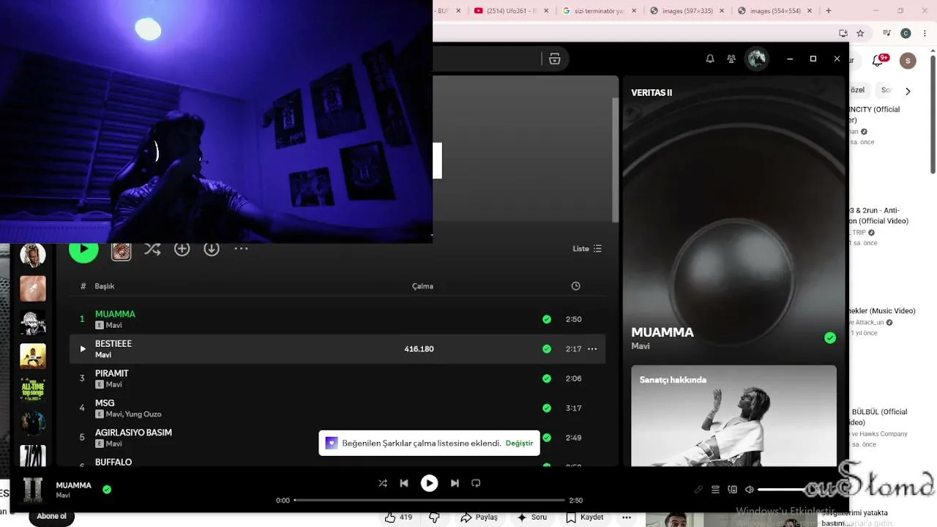Skip to previous track
This screenshot has height=527, width=937.
[404, 483]
